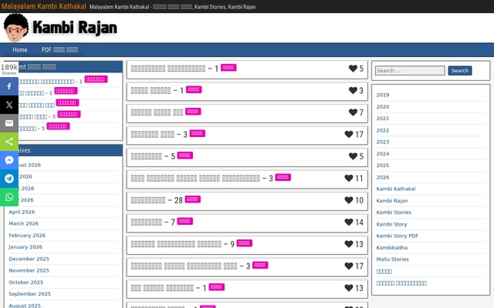Share page via Facebook icon
Screen dimensions: 494x308
(9, 86)
